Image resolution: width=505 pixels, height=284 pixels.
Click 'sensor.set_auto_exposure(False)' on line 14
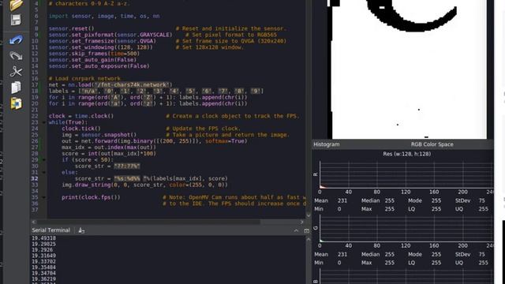coord(99,66)
